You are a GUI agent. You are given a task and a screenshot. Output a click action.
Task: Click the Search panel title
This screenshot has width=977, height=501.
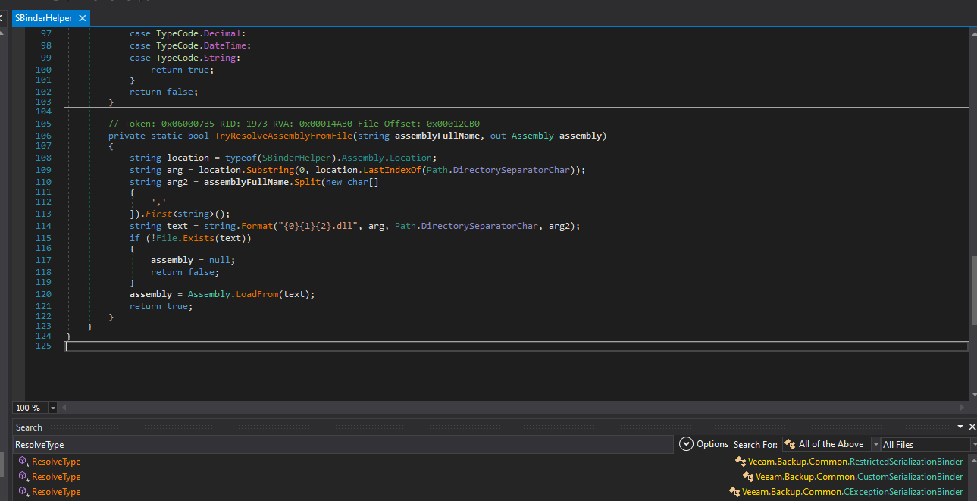pyautogui.click(x=29, y=427)
